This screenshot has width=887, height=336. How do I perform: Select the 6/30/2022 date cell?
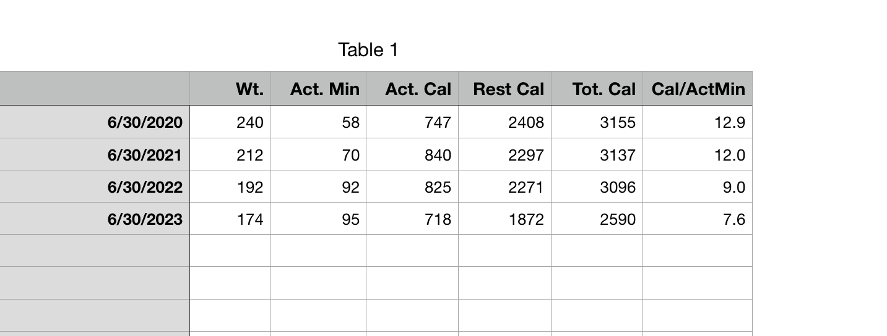coord(95,187)
